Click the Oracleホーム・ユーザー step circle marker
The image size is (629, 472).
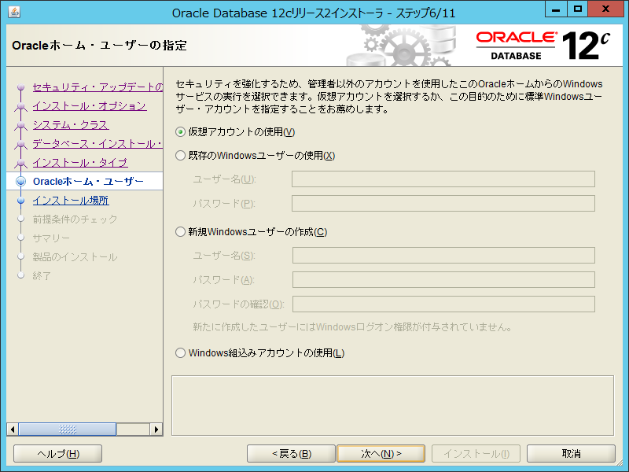click(21, 182)
